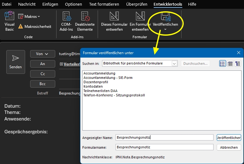Click Ein Formular entwerfen
The width and height of the screenshot is (244, 164).
coord(140,21)
